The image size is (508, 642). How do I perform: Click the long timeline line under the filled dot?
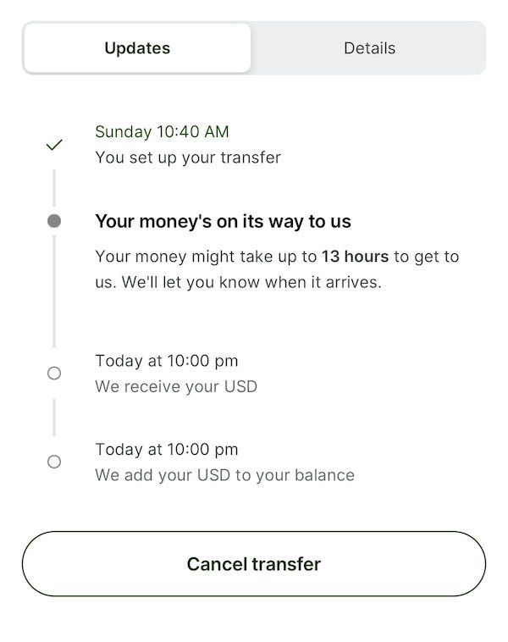(x=54, y=292)
